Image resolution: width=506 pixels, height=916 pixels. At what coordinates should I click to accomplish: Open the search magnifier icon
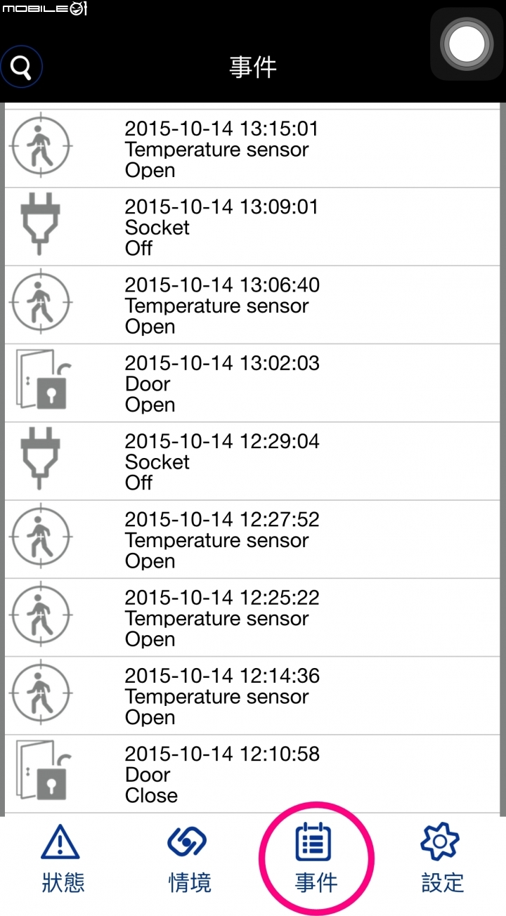tap(22, 67)
